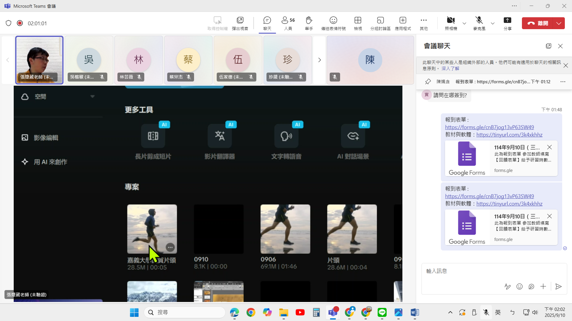Open the tinyurl.com/3k4xkhhz link in first message
572x321 pixels.
coord(509,135)
